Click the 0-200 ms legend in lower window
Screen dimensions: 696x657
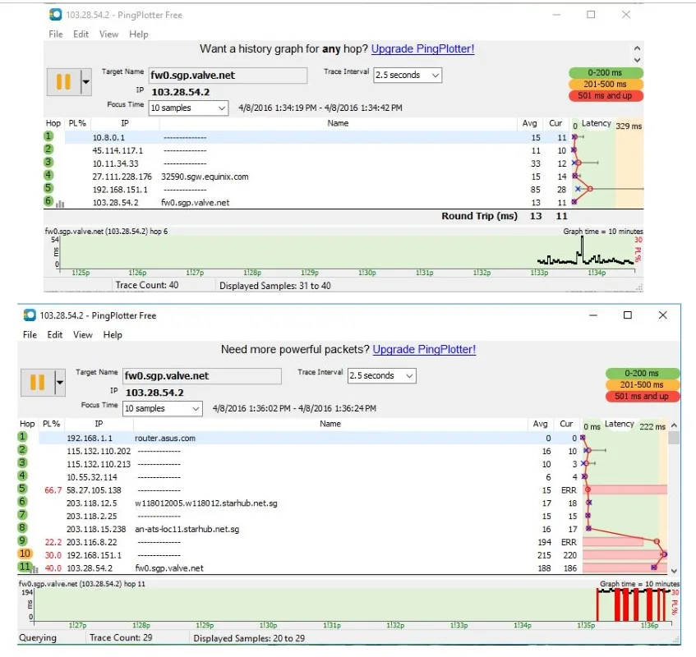(x=642, y=373)
